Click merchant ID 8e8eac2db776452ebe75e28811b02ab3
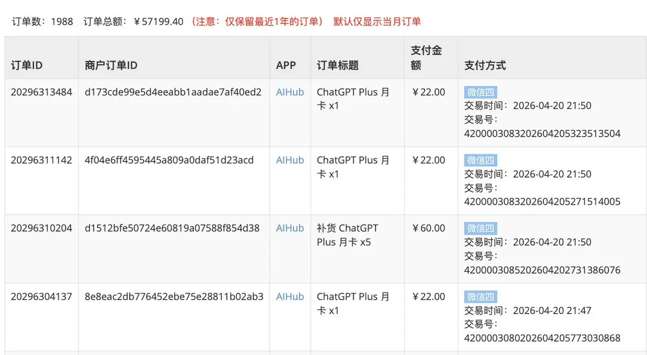Viewport: 647px width, 355px height. click(x=174, y=296)
